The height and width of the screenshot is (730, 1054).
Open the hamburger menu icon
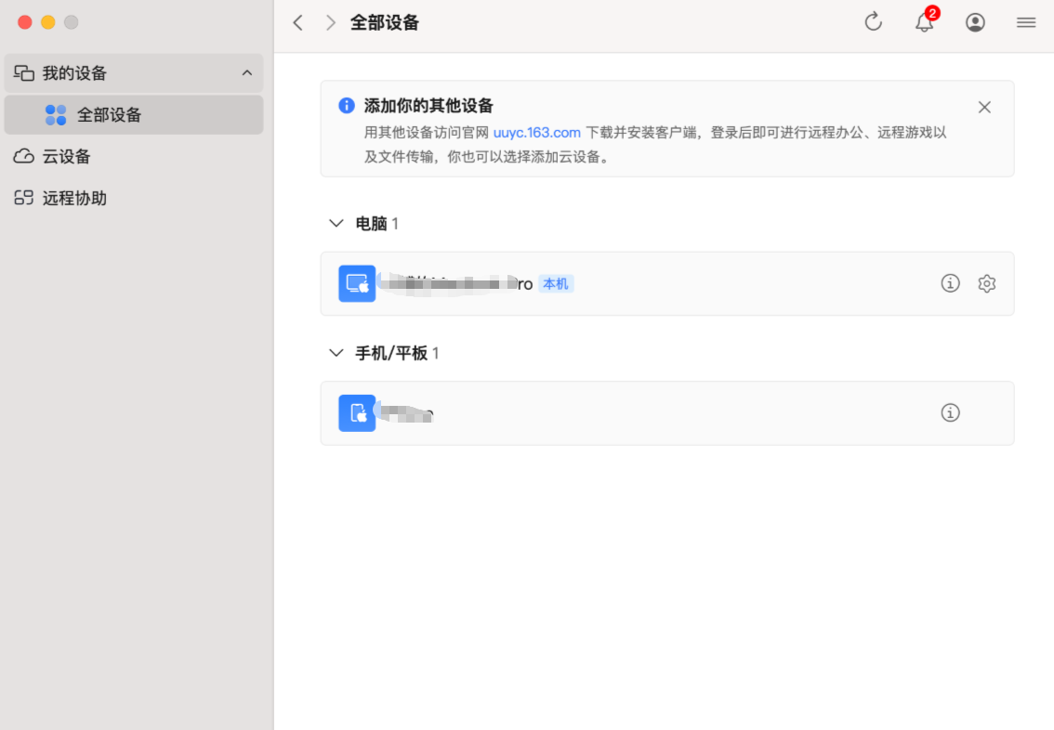1025,22
